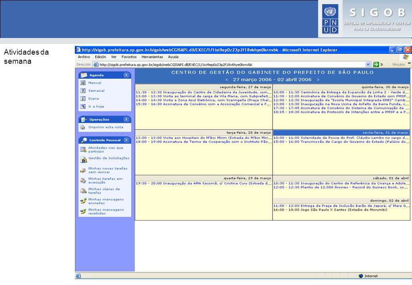412x285 pixels.
Task: Click the Vínculos toolbar label
Action: click(x=399, y=65)
